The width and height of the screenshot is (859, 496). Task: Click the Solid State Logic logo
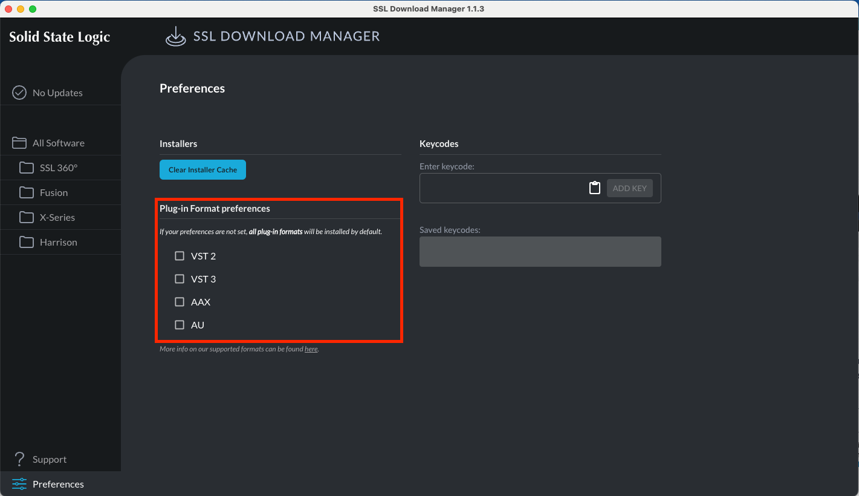pos(60,37)
